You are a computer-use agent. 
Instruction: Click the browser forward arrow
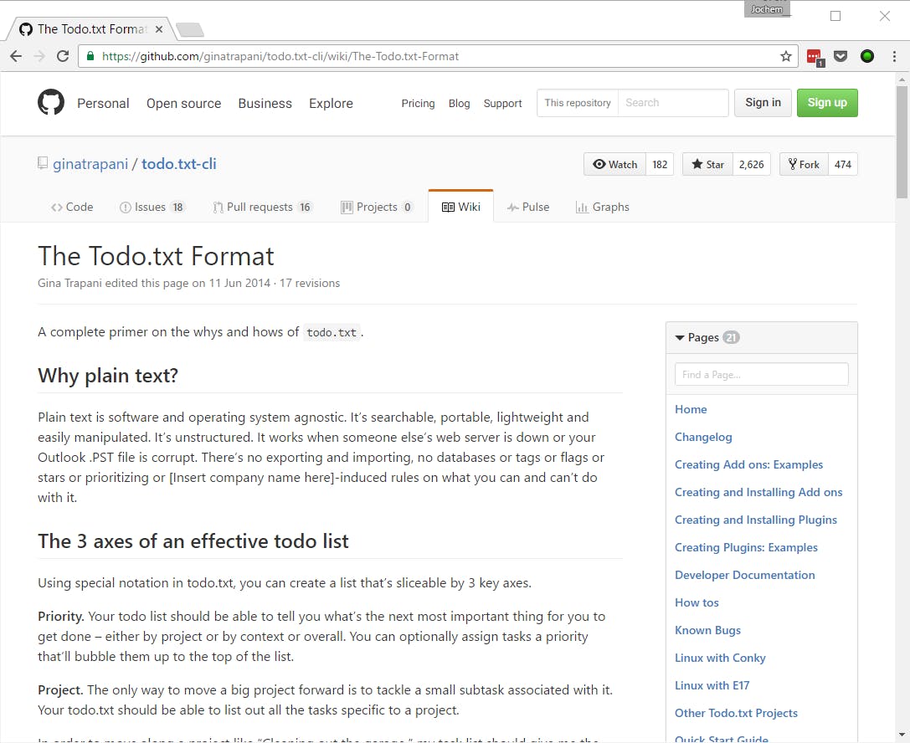pyautogui.click(x=39, y=56)
